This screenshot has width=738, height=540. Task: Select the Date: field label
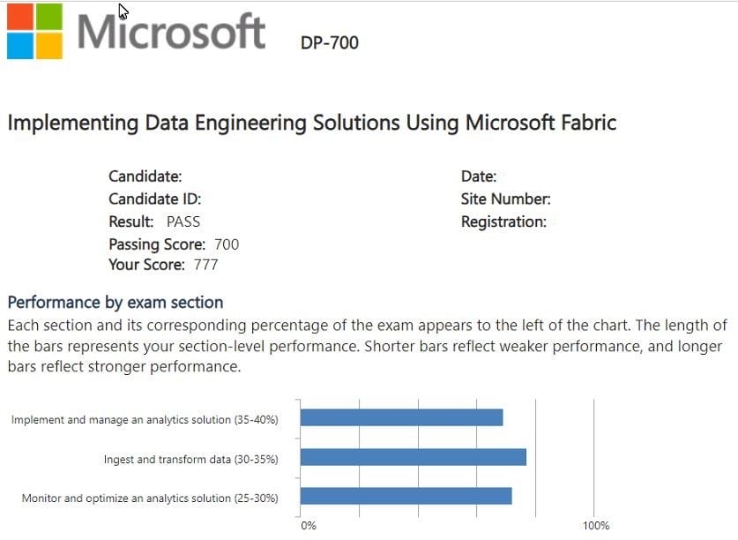pyautogui.click(x=479, y=176)
